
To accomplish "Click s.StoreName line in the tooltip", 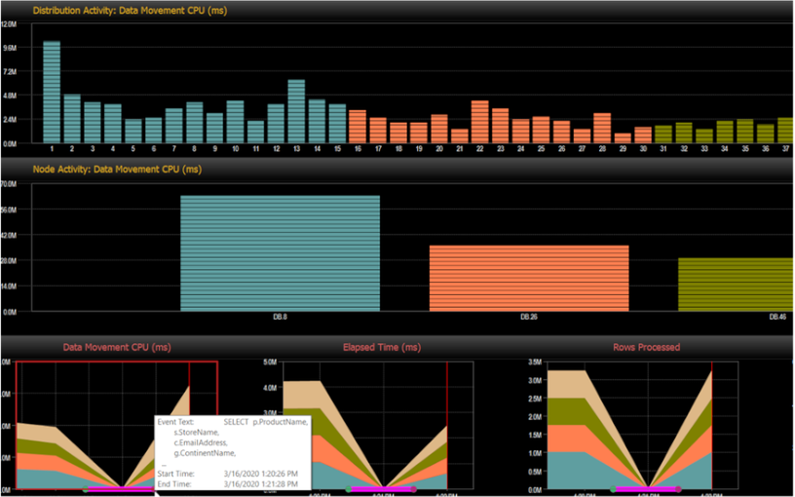I will coord(197,432).
